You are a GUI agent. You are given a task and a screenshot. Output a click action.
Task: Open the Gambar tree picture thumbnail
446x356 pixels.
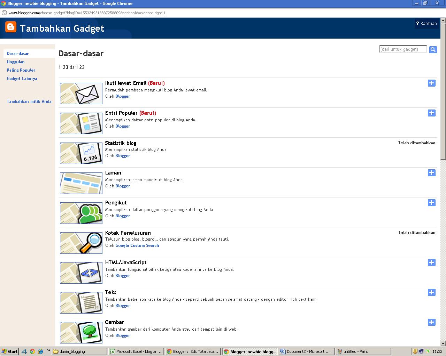click(x=81, y=333)
